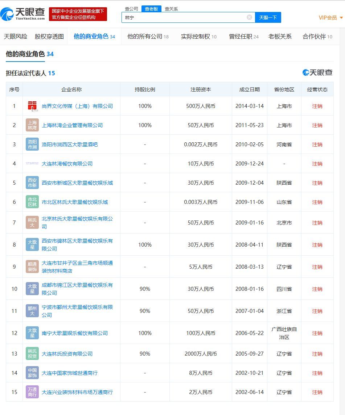The image size is (345, 415).
Task: Open 成都市锦江区大歌星餐饮娱乐有限公司 link
Action: click(77, 289)
